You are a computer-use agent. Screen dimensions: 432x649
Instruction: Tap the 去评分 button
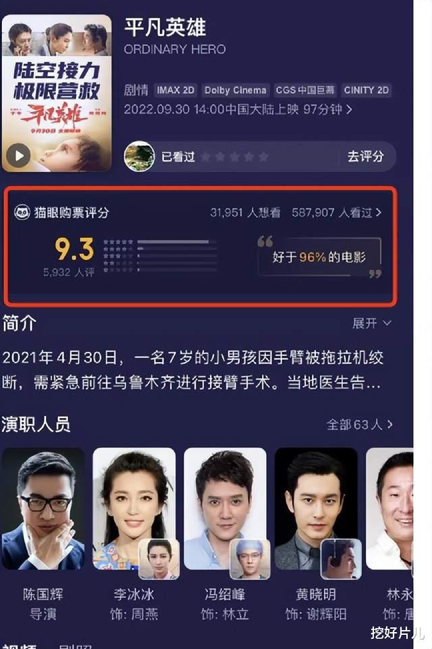click(x=365, y=157)
